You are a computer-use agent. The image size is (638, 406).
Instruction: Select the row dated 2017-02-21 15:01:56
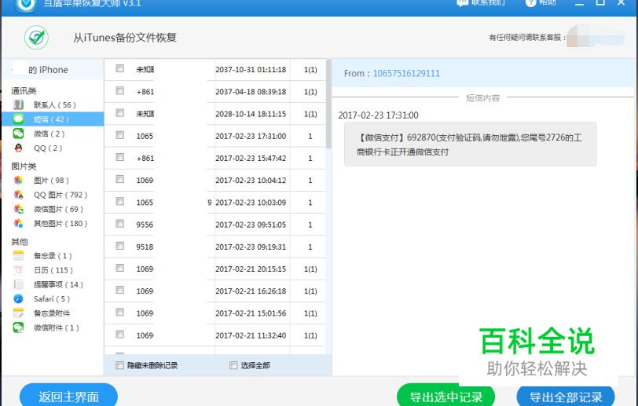(x=215, y=313)
